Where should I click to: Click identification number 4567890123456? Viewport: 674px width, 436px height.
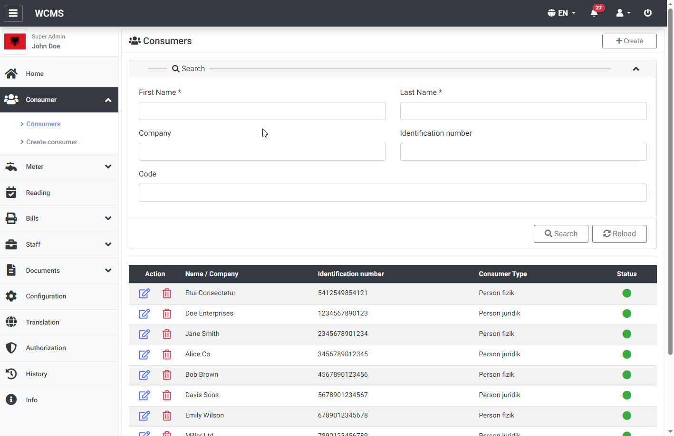click(x=343, y=374)
